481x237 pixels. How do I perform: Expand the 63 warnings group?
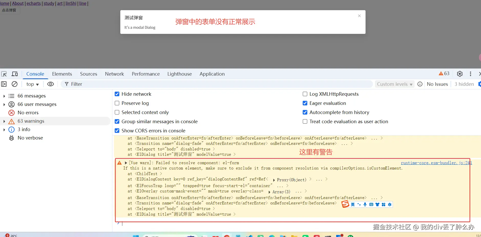4,121
